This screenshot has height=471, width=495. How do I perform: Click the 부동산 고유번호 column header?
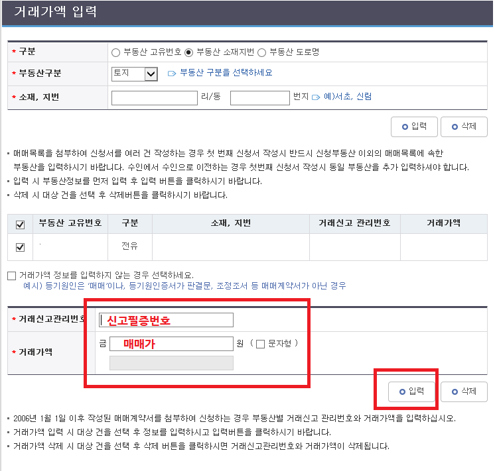pos(70,223)
